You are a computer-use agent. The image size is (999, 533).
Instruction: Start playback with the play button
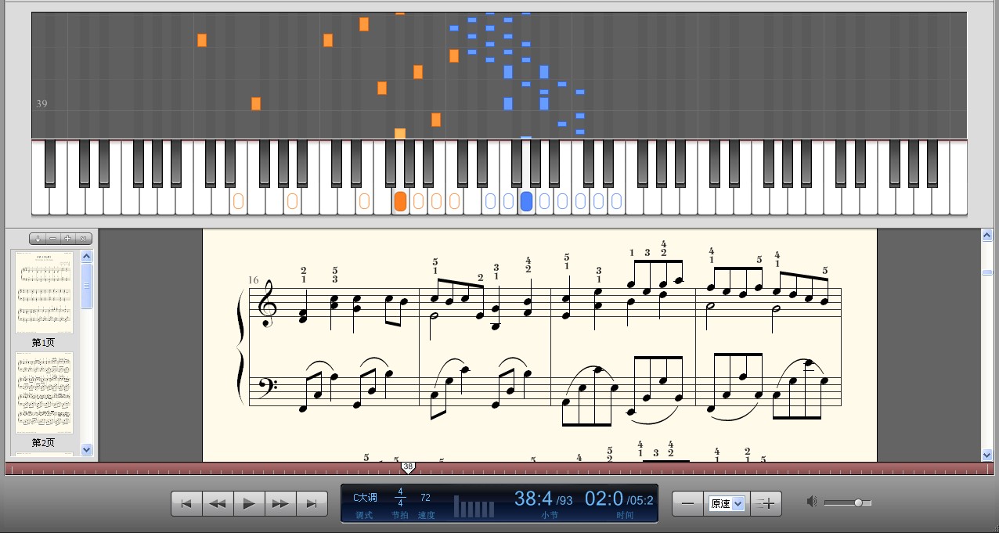(x=249, y=503)
